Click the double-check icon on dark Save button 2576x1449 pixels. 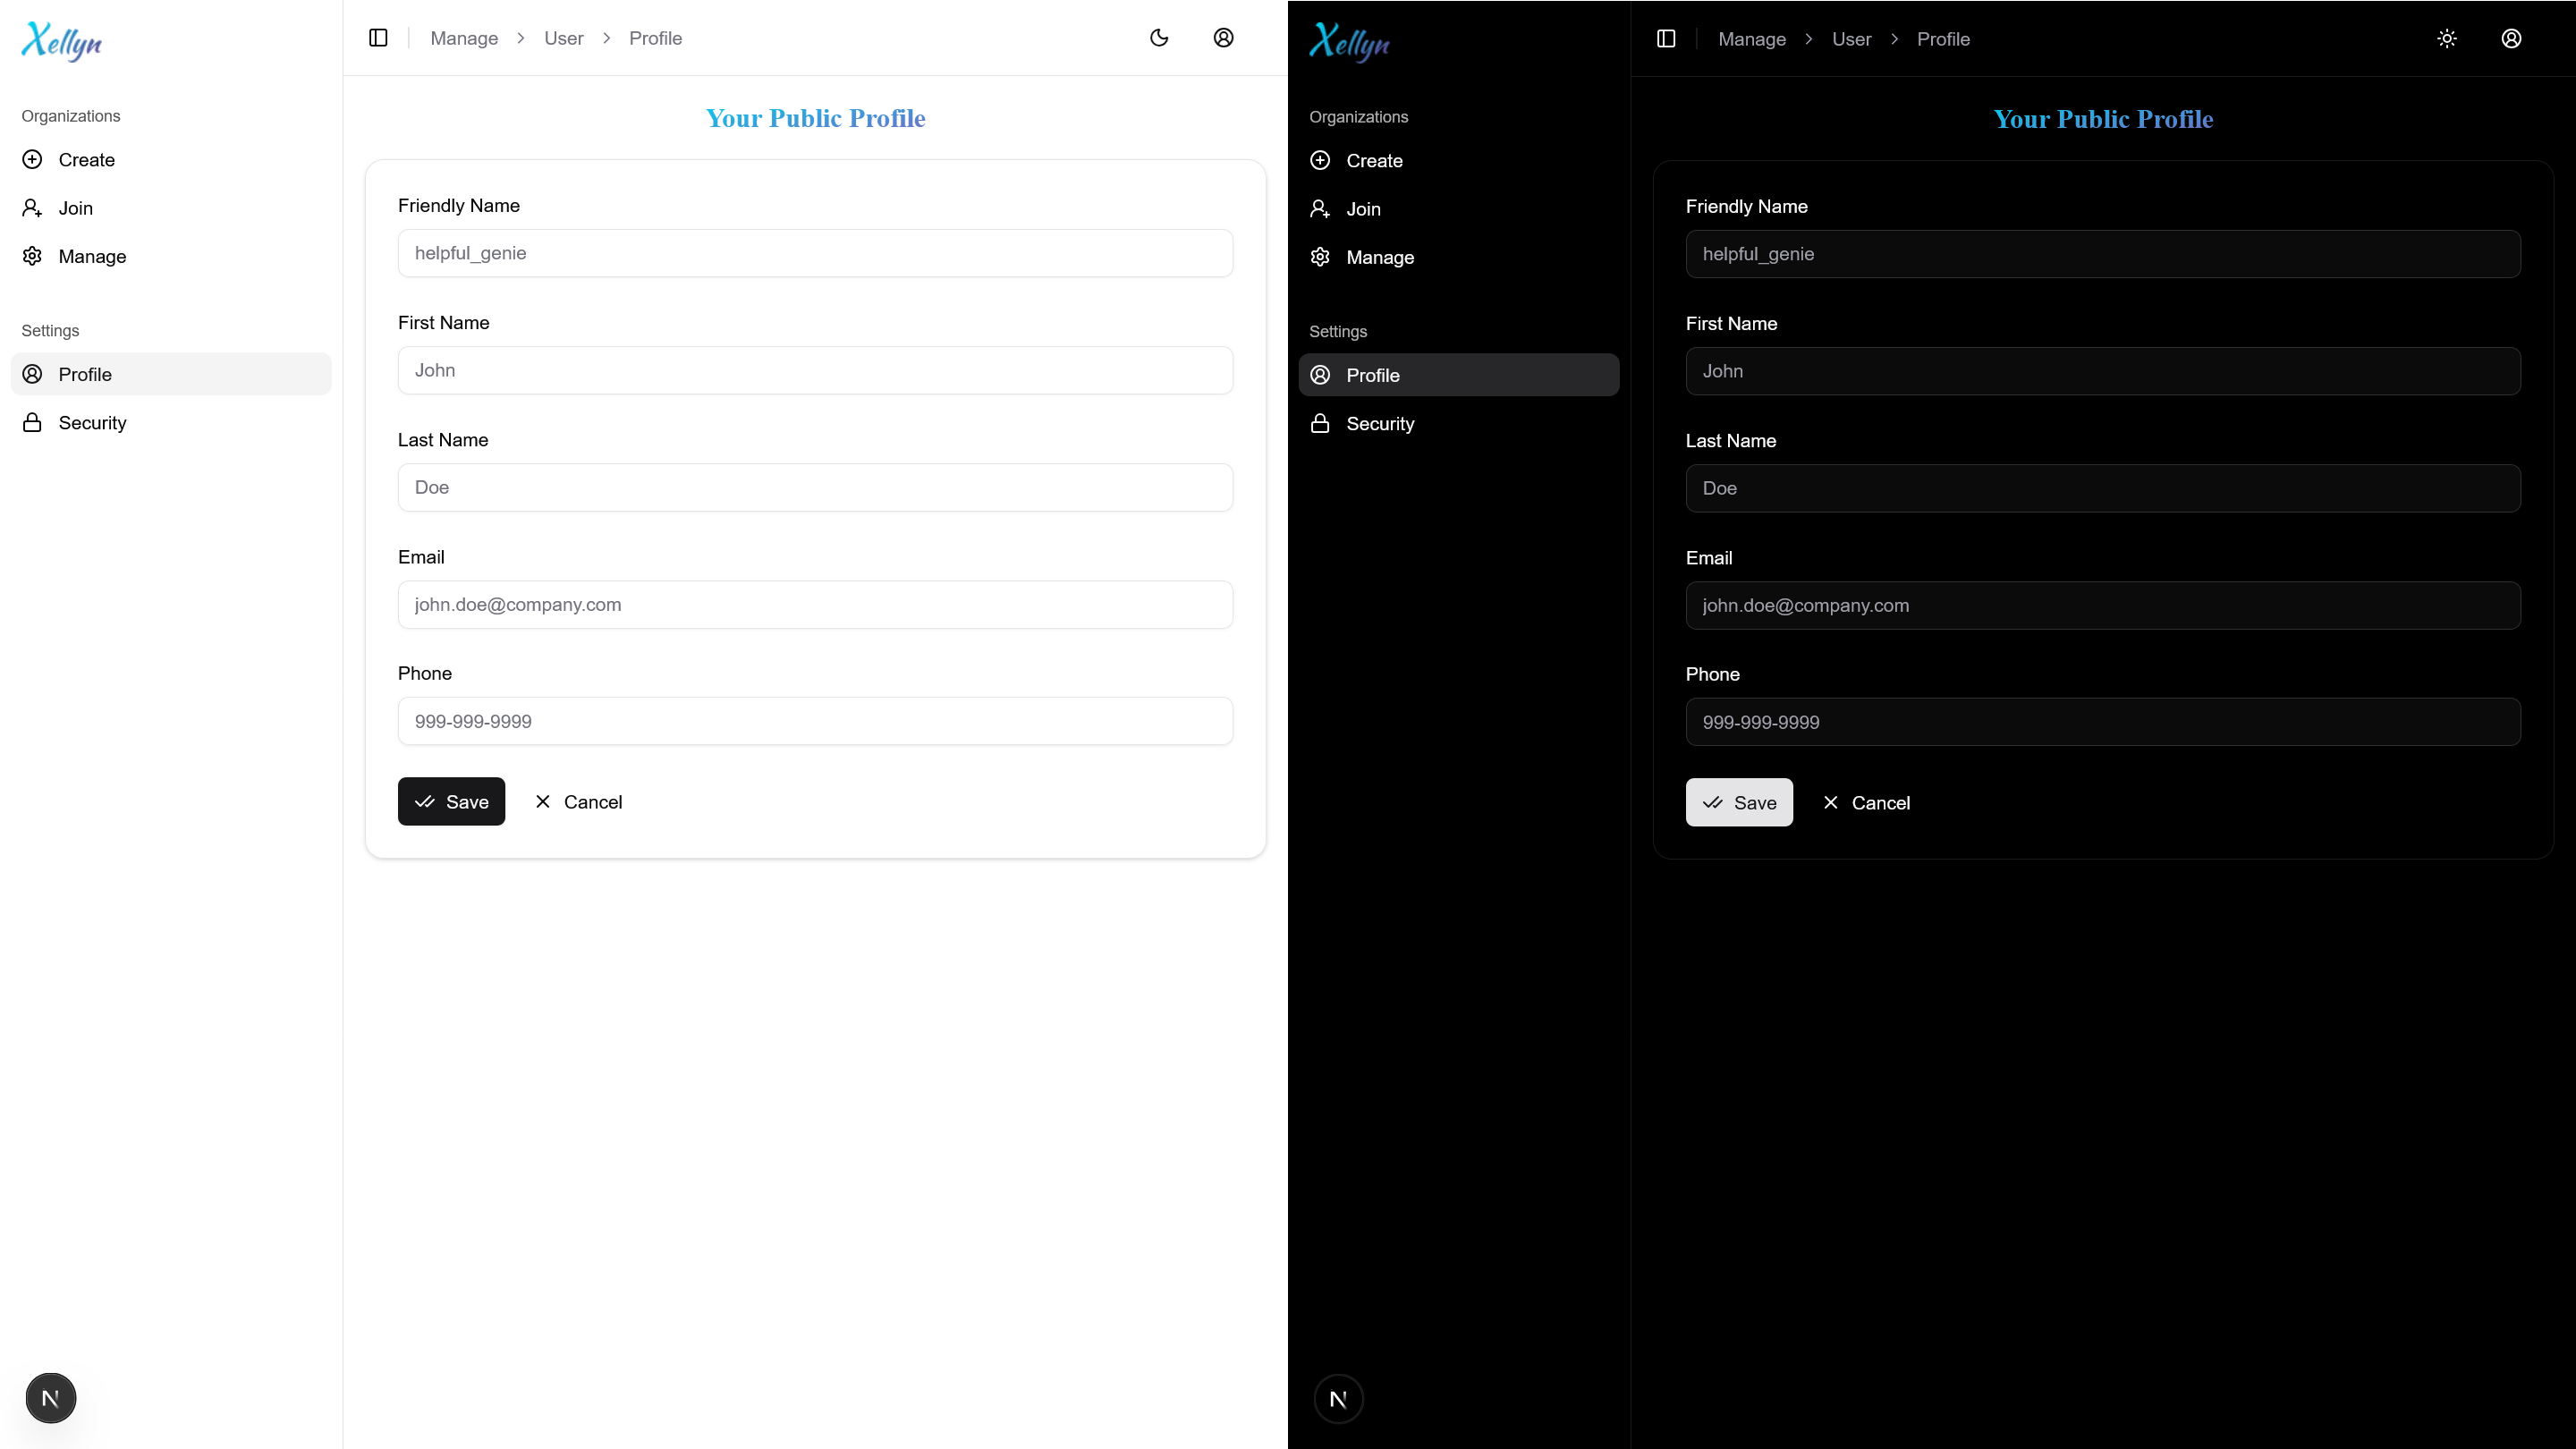[x=1713, y=802]
